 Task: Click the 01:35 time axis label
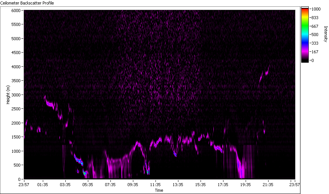[42, 185]
